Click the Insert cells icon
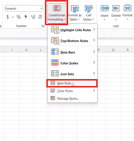 pyautogui.click(x=104, y=8)
